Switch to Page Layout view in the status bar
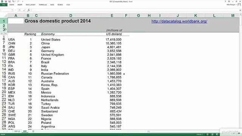This screenshot has width=242, height=136. pyautogui.click(x=213, y=134)
